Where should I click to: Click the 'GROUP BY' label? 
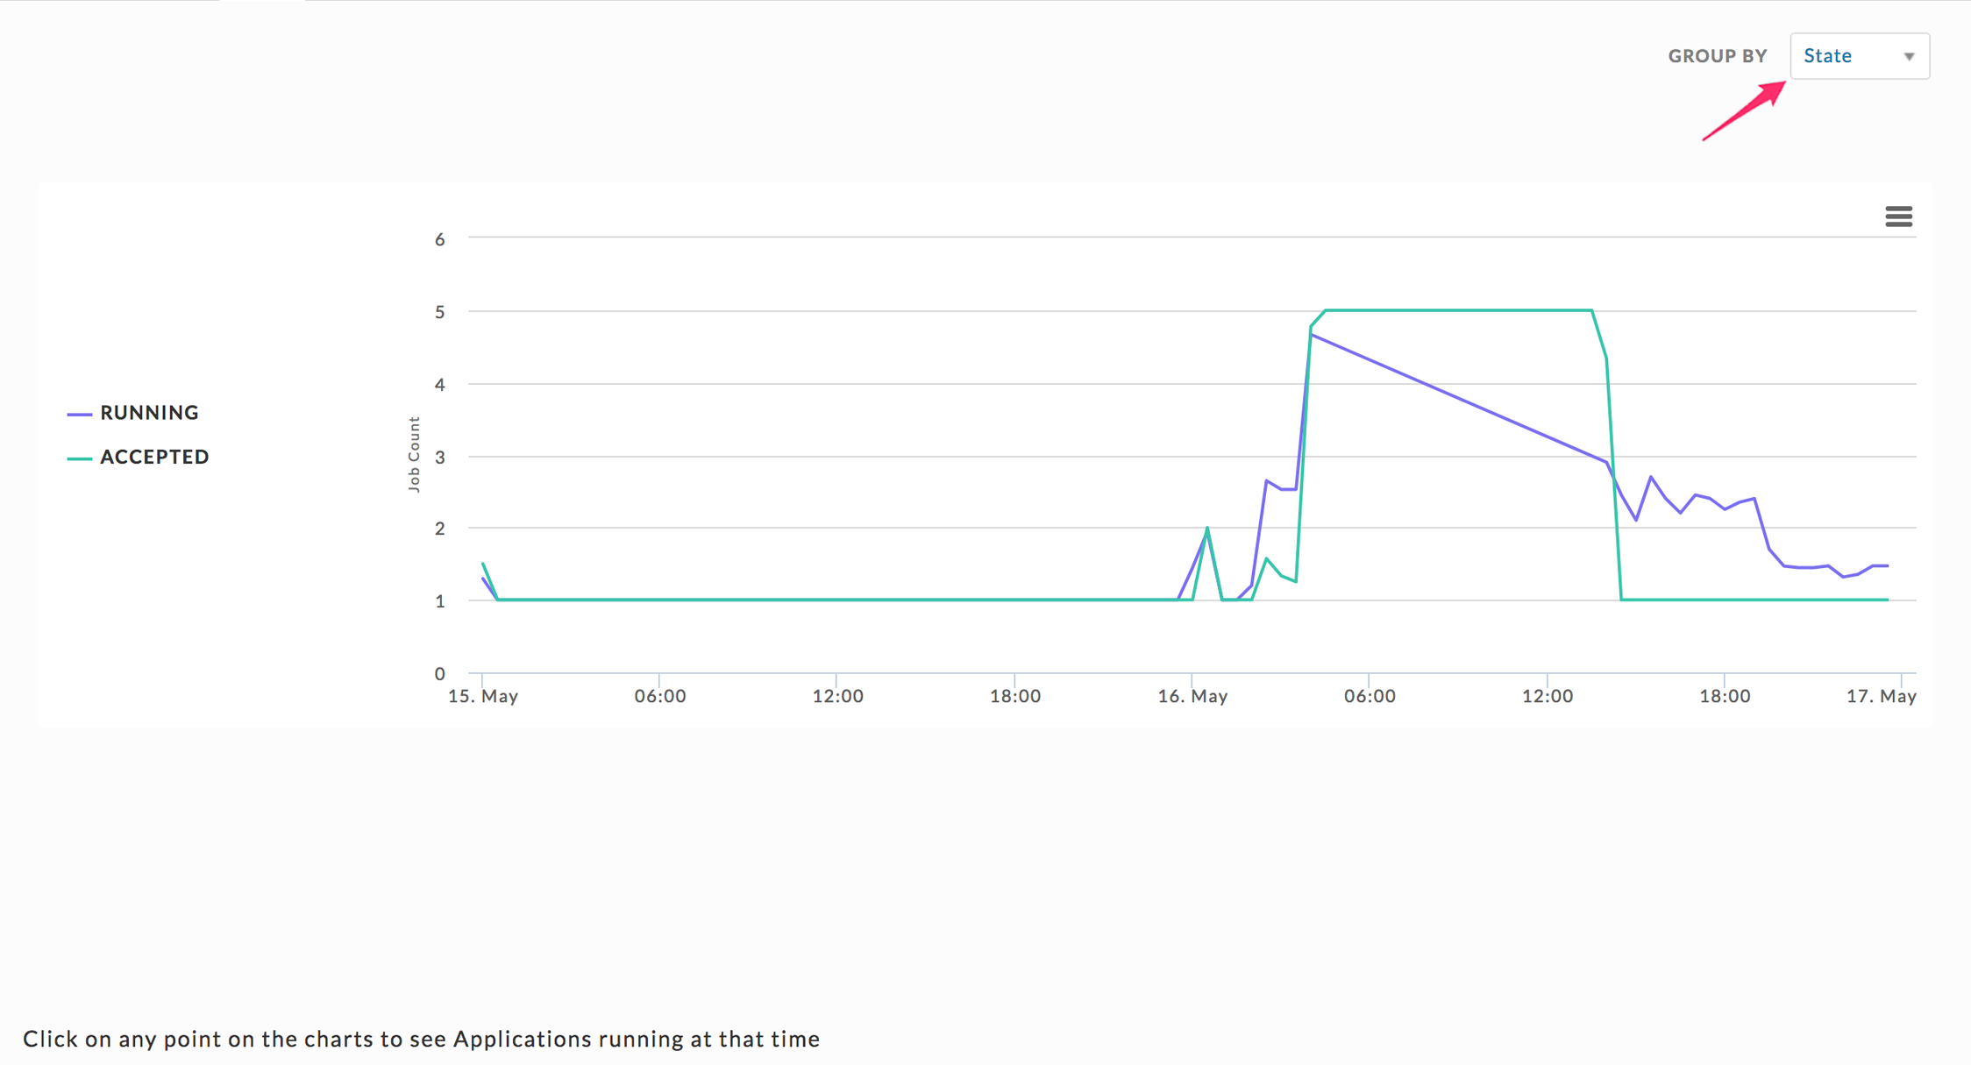click(1717, 56)
